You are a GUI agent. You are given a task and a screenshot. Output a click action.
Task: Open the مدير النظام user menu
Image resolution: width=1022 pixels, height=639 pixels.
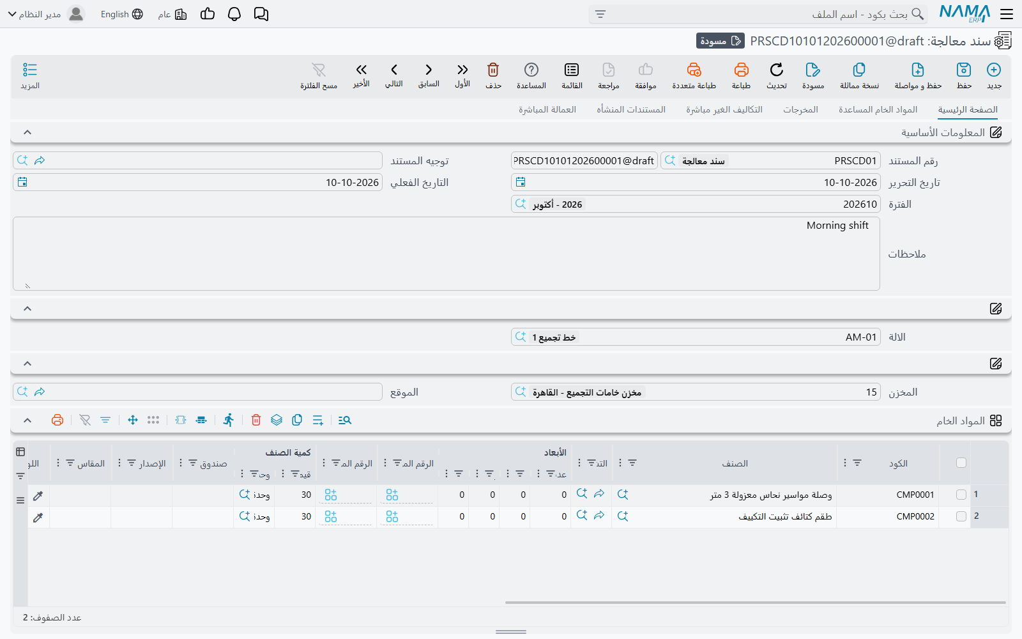[46, 14]
